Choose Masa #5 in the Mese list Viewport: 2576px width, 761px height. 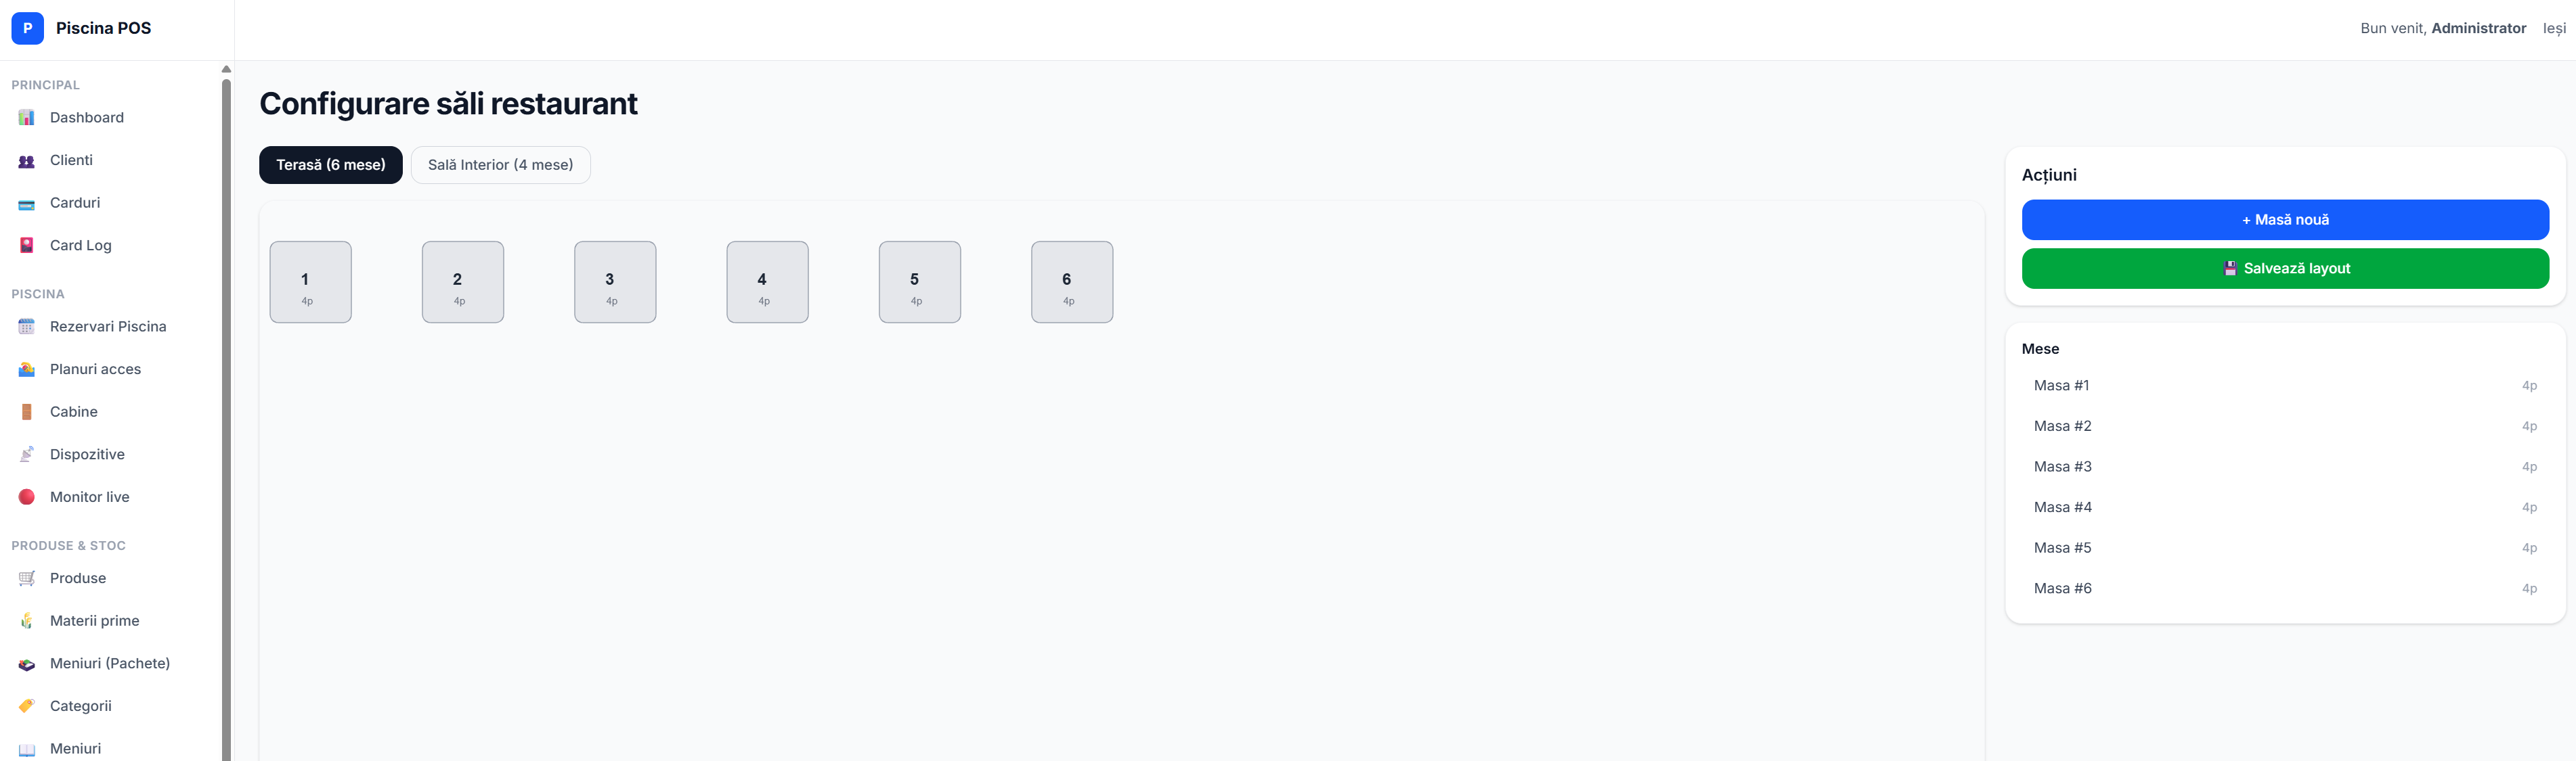tap(2285, 549)
